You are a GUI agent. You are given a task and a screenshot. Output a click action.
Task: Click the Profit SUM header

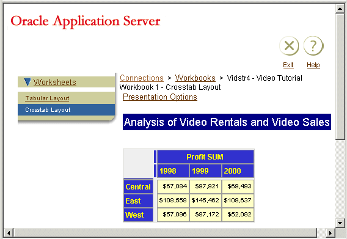[205, 157]
